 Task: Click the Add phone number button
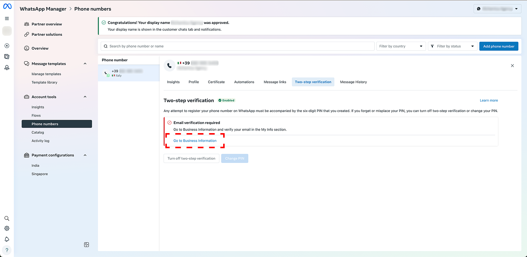point(499,46)
